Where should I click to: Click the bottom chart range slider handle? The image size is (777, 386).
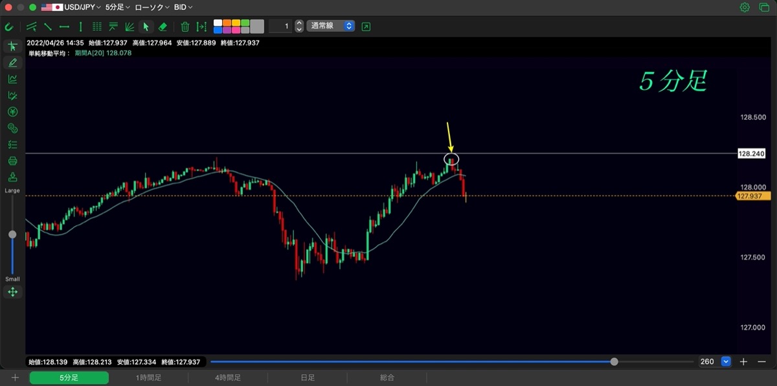614,361
